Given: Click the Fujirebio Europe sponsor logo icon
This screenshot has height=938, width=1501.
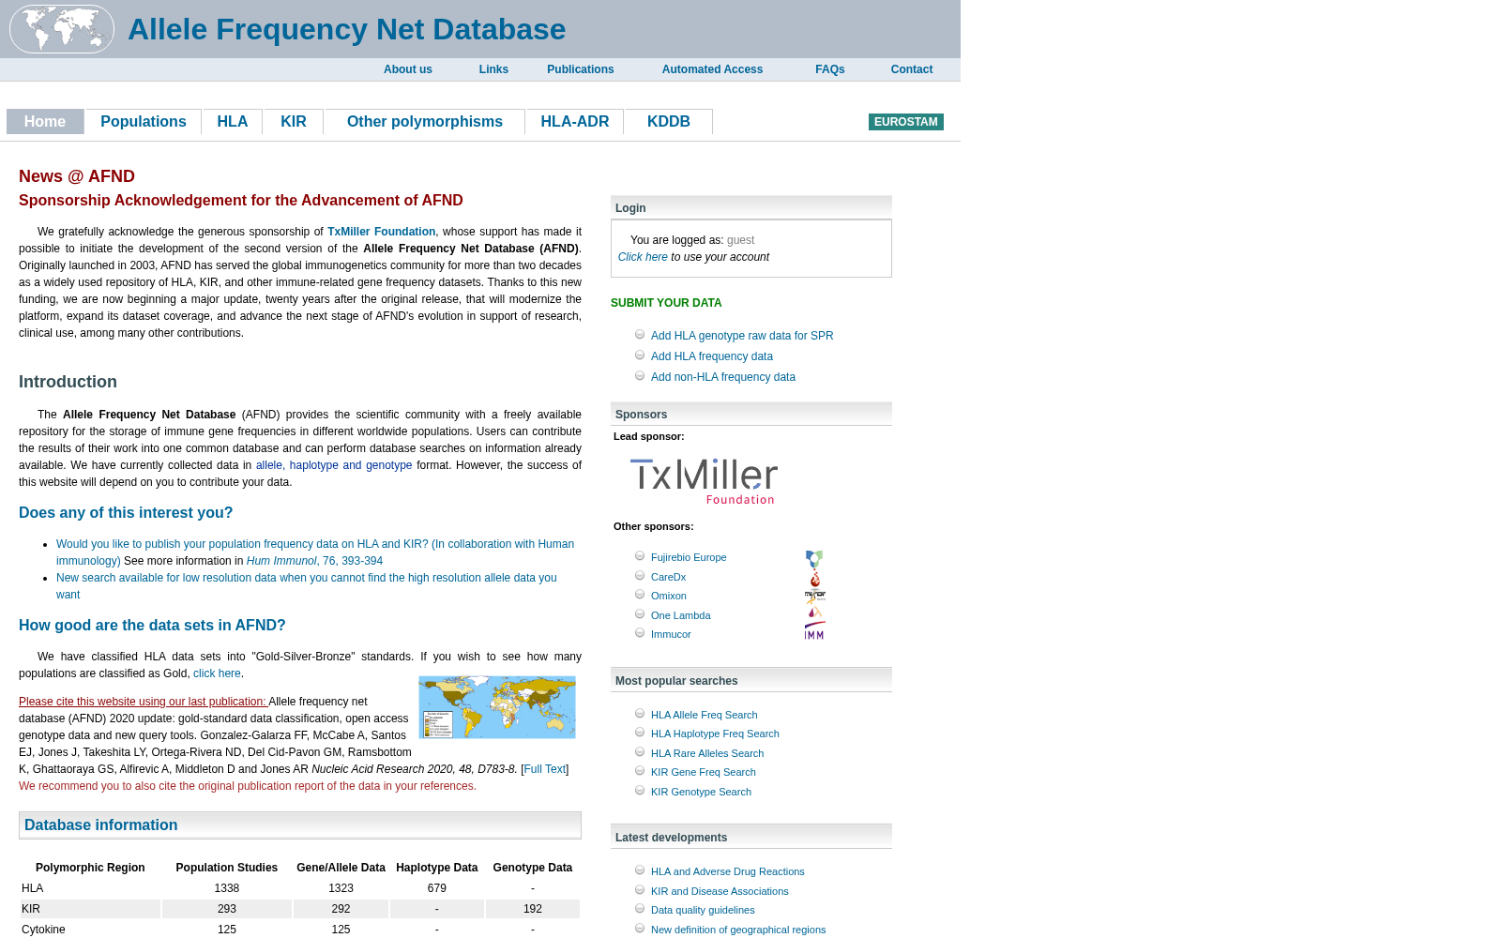Looking at the screenshot, I should click(x=814, y=559).
